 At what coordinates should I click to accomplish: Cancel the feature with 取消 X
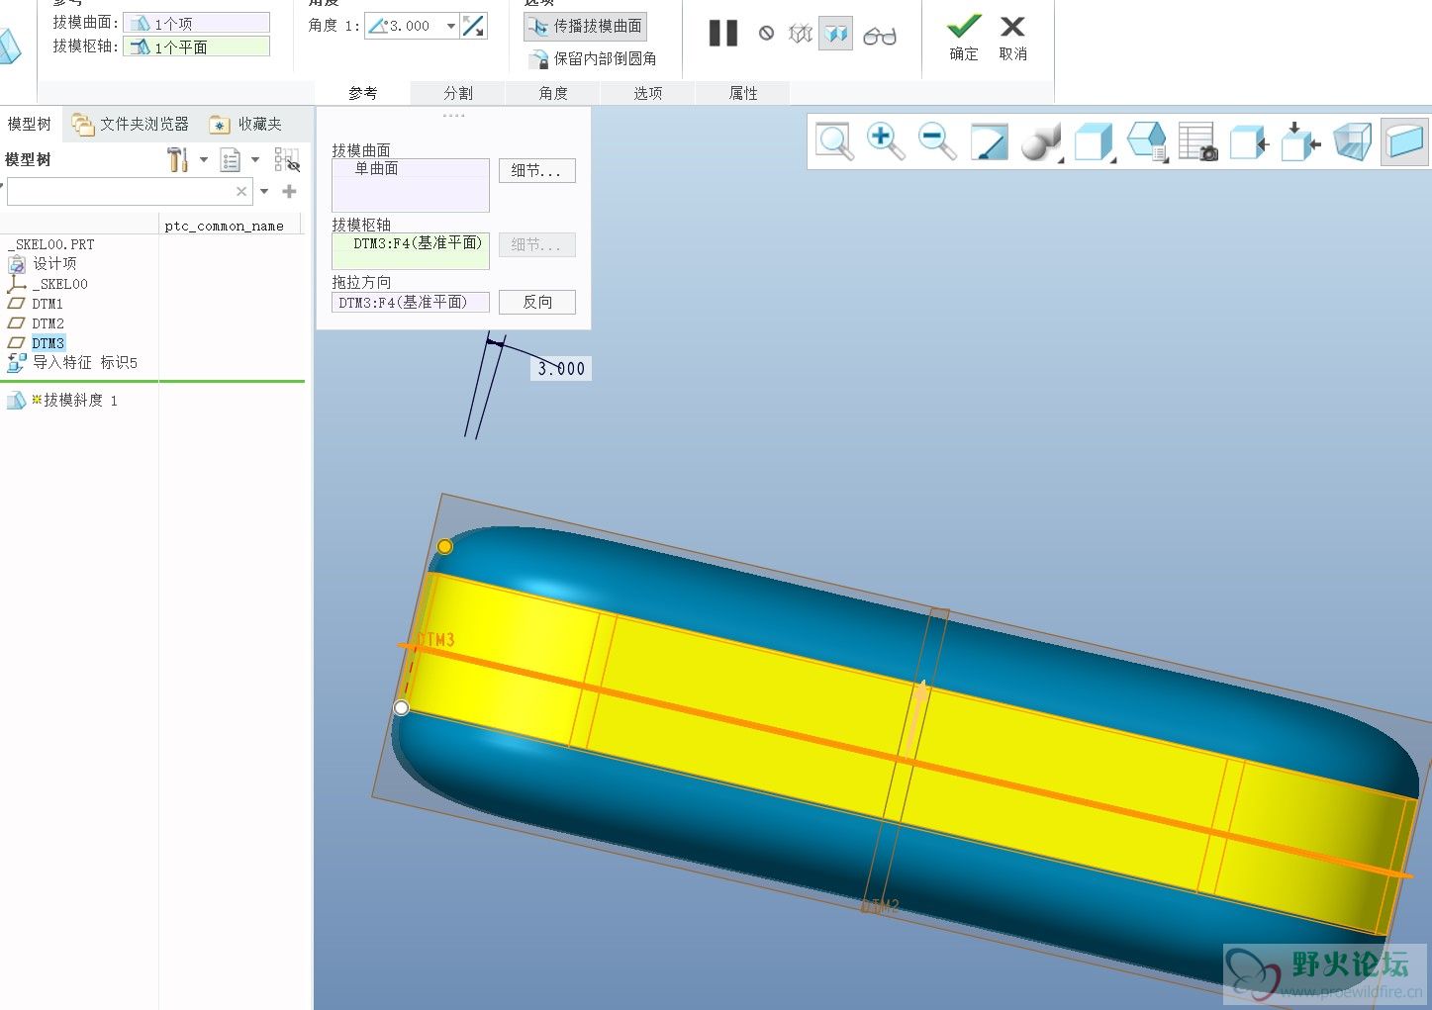coord(1012,38)
